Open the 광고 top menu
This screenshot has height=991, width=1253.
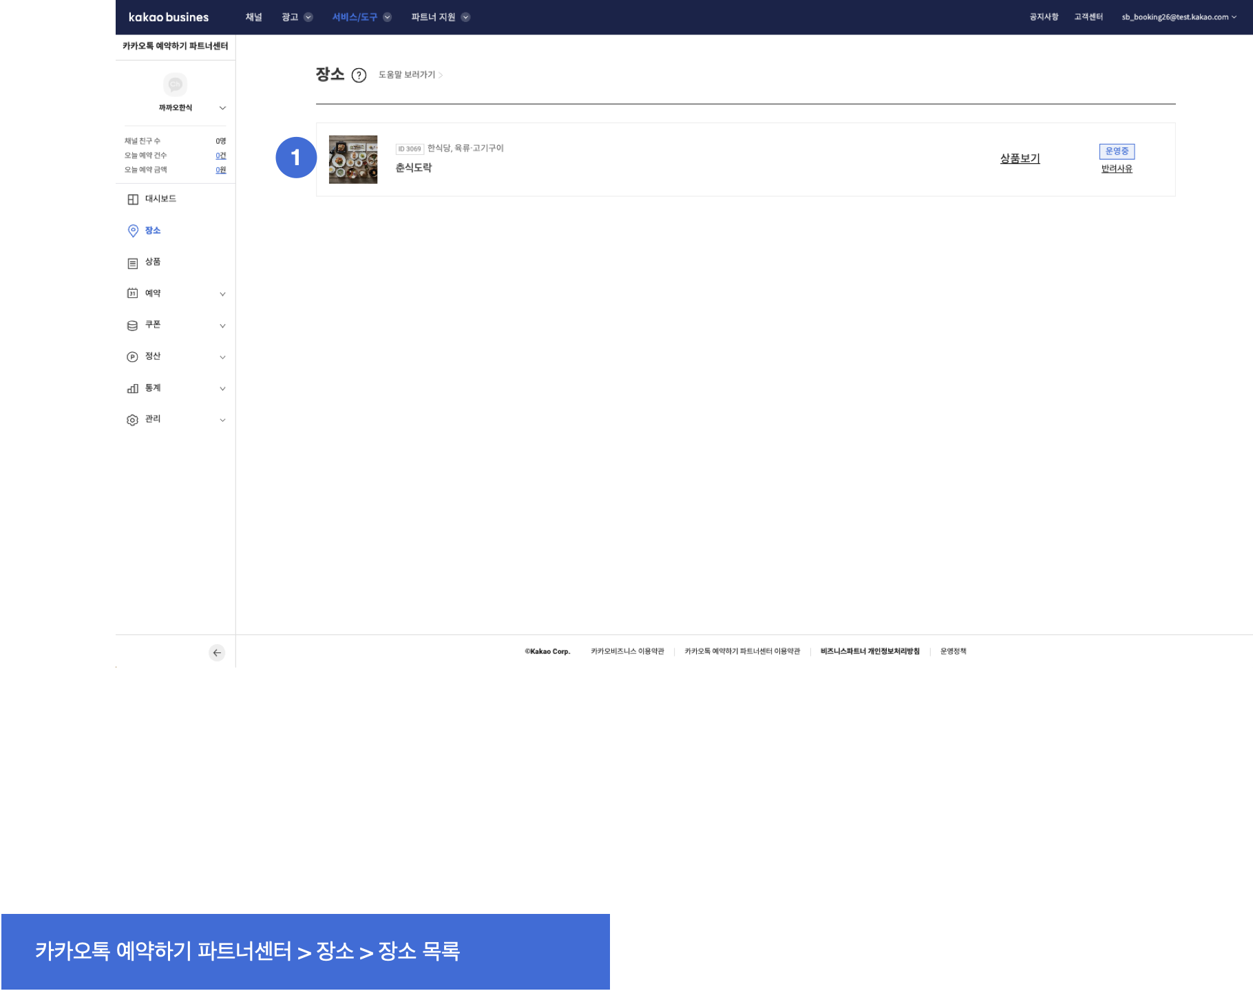tap(297, 17)
